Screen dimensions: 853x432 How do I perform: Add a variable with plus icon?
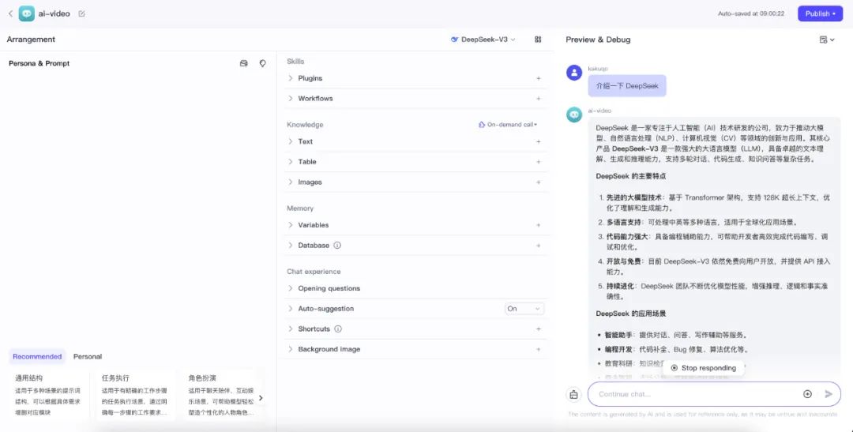(539, 225)
